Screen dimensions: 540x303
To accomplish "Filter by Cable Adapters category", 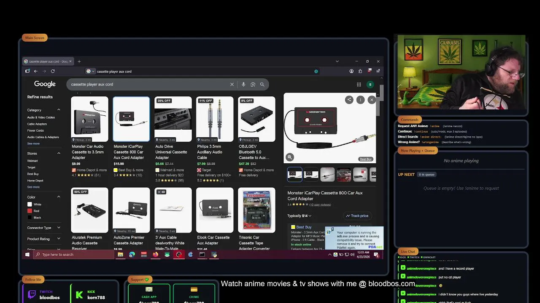I will pyautogui.click(x=37, y=124).
